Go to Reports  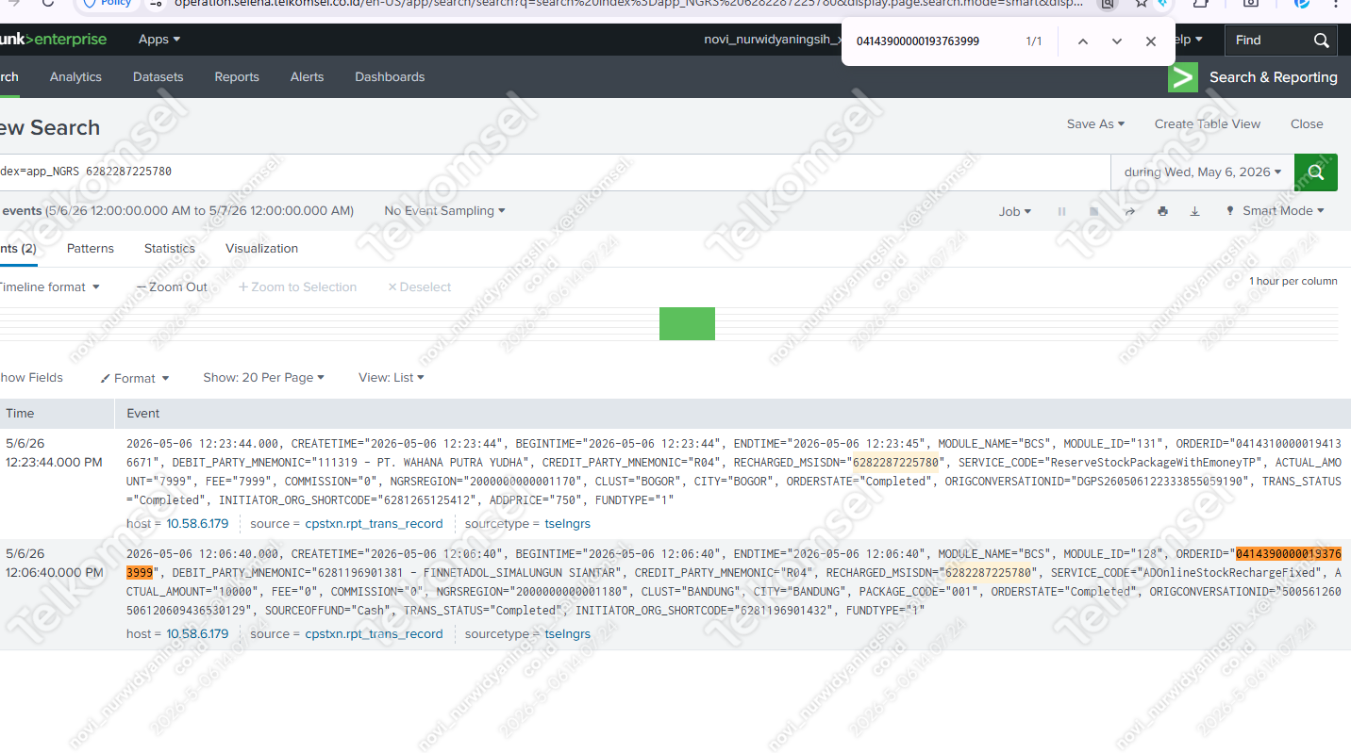pos(237,77)
